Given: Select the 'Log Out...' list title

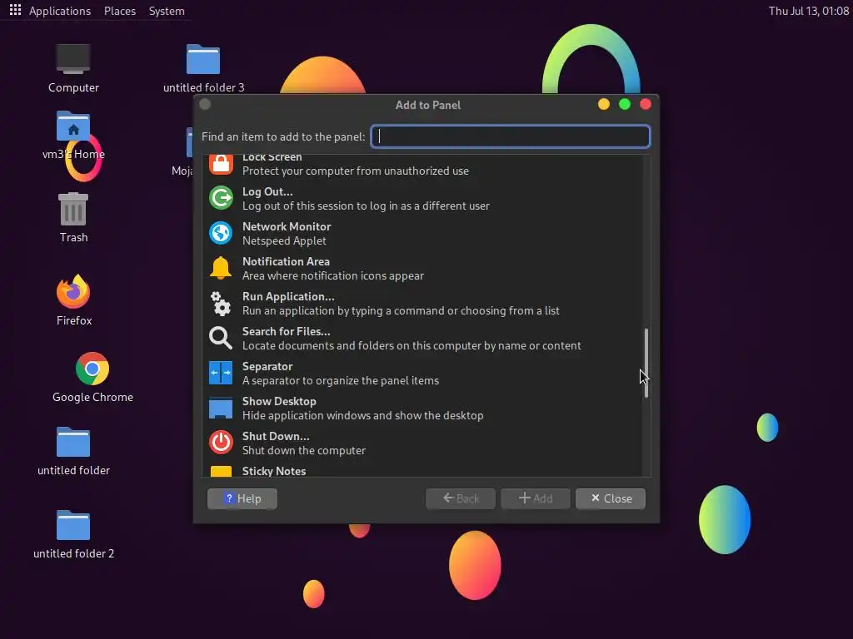Looking at the screenshot, I should pos(267,191).
